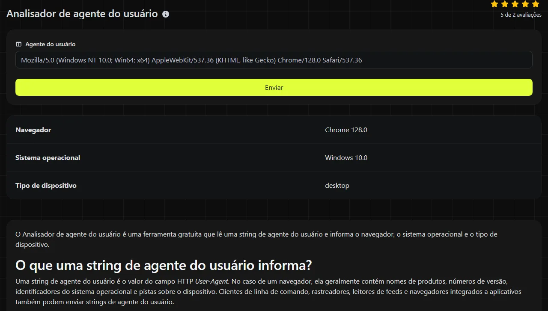
Task: Give a five-star rating with the last star
Action: point(536,4)
